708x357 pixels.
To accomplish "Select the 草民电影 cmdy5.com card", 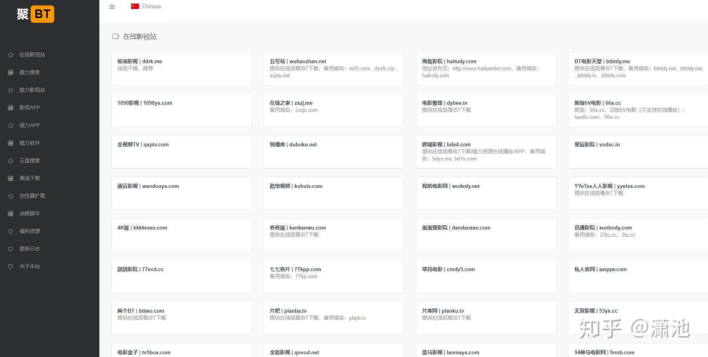I will [486, 276].
